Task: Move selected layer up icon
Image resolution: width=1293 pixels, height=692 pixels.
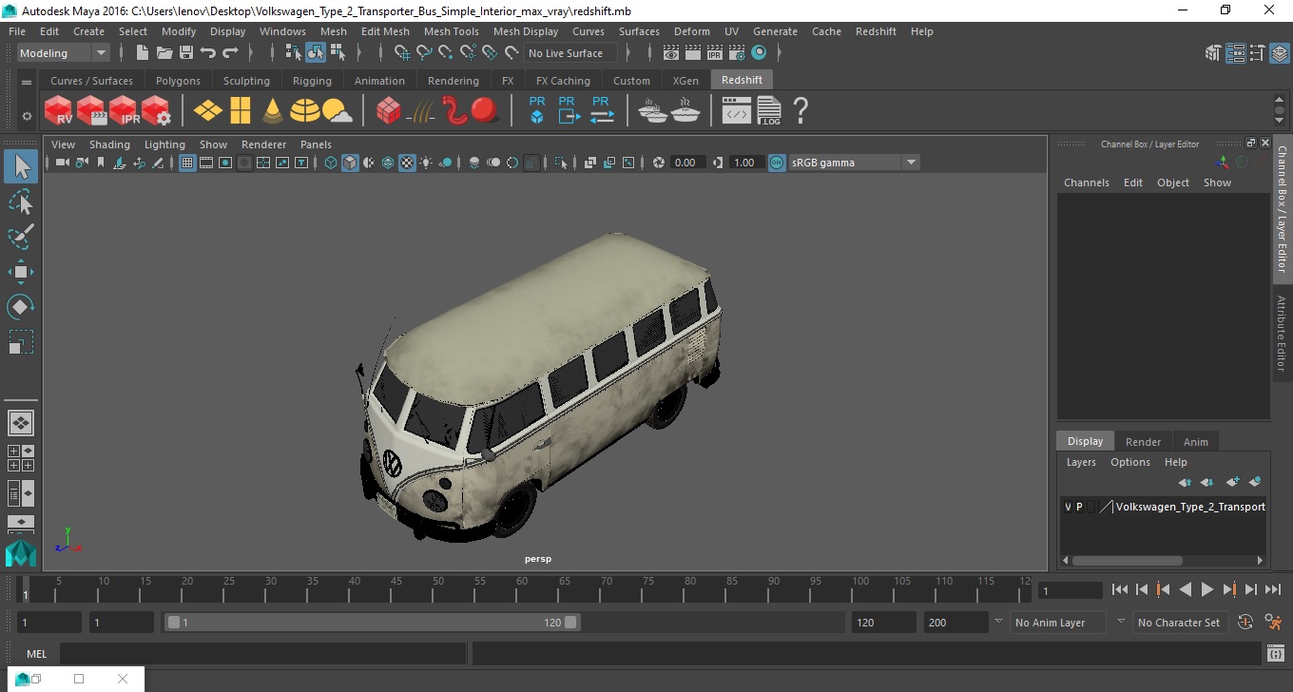Action: pyautogui.click(x=1185, y=482)
